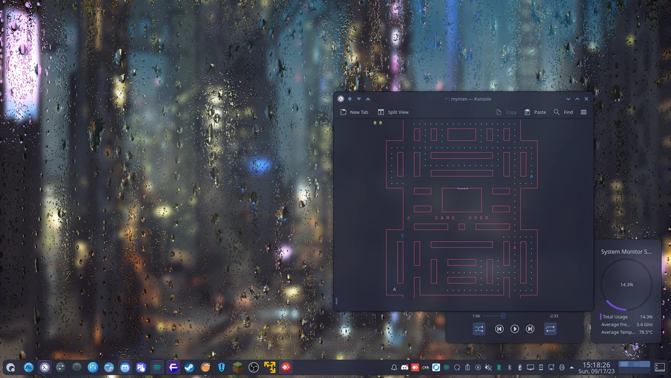Open the application launcher menu
Image resolution: width=671 pixels, height=378 pixels.
click(x=9, y=367)
